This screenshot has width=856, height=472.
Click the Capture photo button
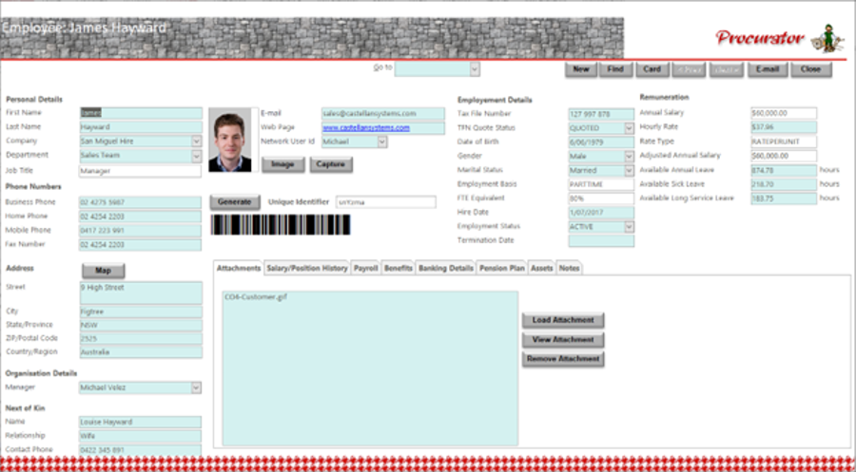click(330, 164)
